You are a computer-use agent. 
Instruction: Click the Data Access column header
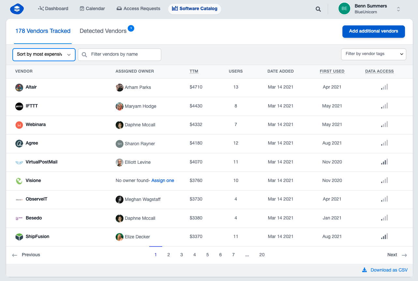pos(379,71)
